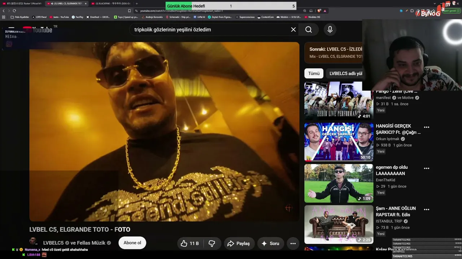The height and width of the screenshot is (259, 462).
Task: Click the Instagram icon in the stream overlay
Action: click(x=9, y=44)
